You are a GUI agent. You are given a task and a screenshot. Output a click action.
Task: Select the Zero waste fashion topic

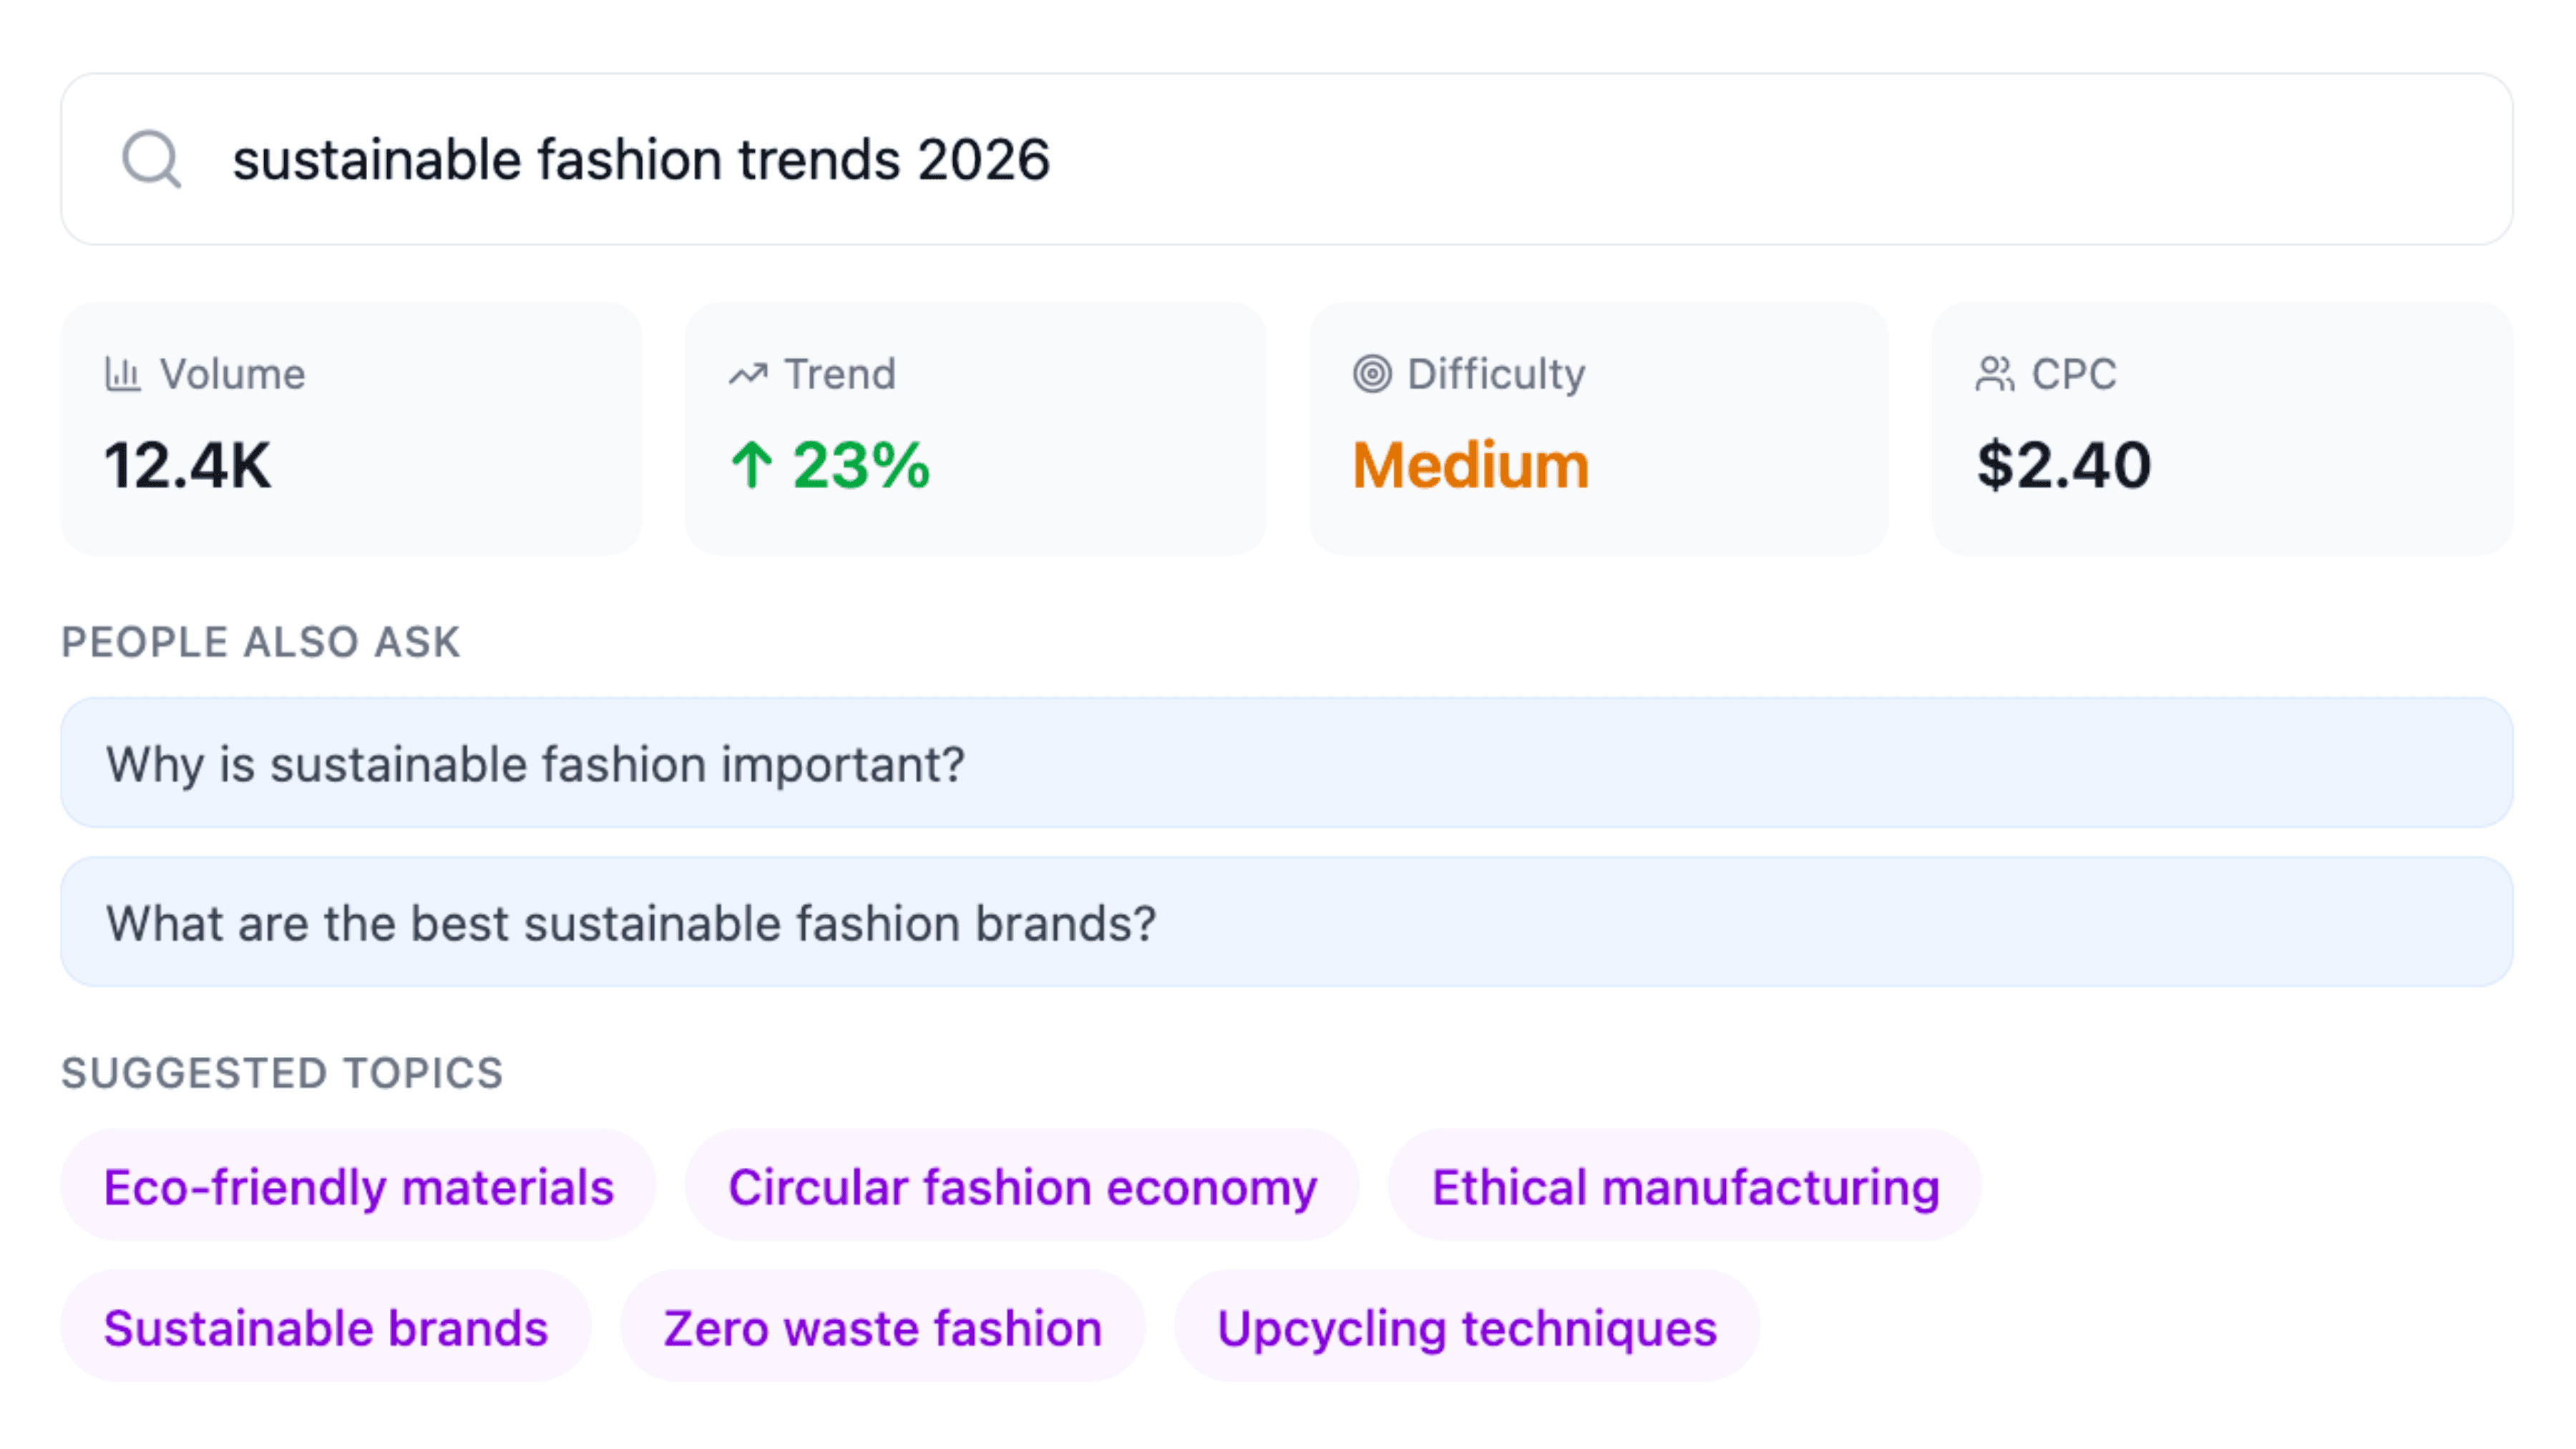[882, 1328]
